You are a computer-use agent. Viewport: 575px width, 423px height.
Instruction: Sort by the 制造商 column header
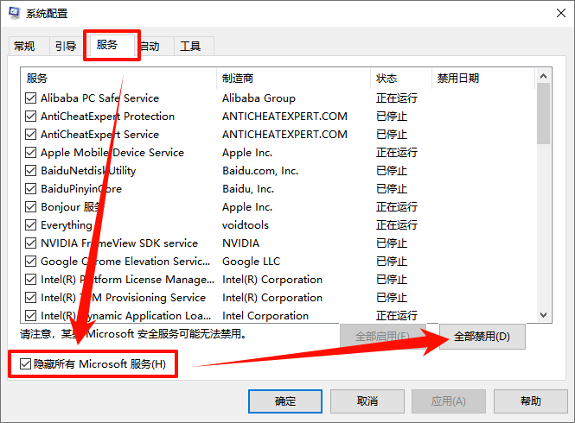coord(293,78)
